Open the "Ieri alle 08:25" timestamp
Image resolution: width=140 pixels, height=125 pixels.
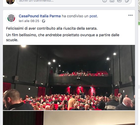tap(29, 21)
